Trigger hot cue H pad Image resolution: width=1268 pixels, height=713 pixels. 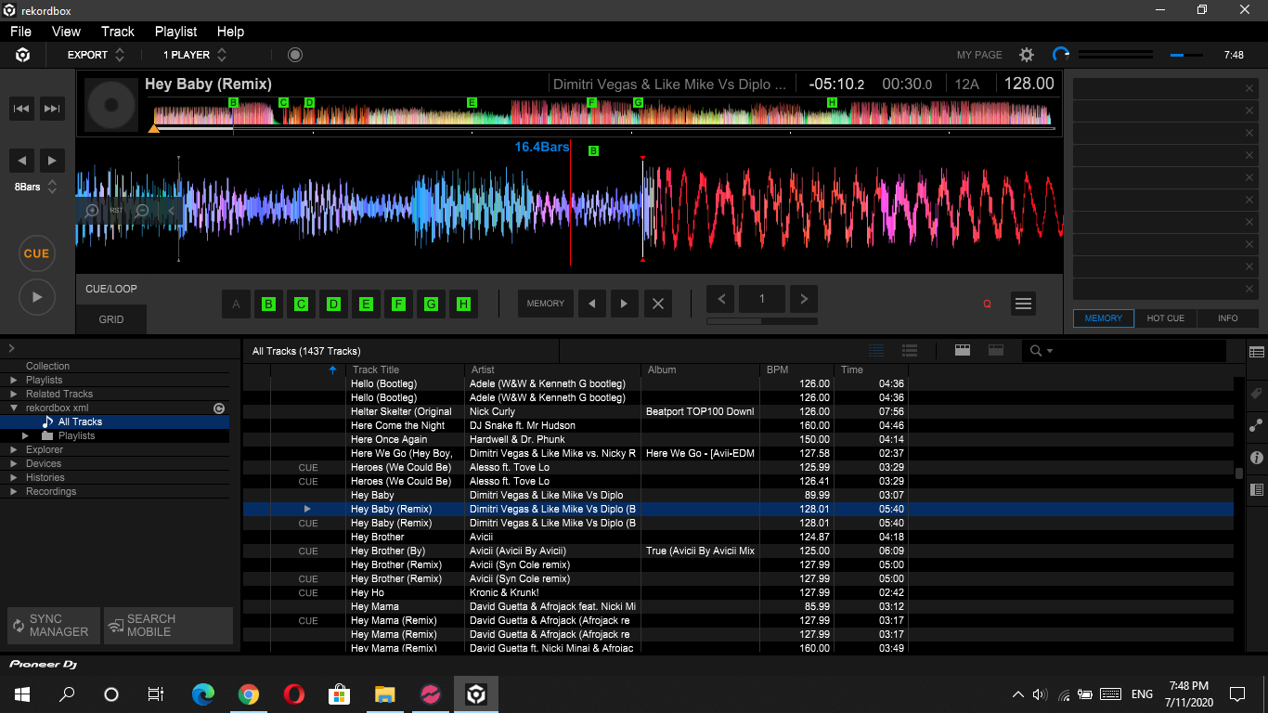point(463,304)
